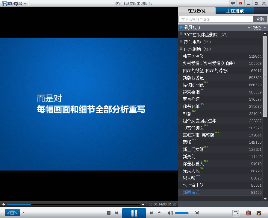
Task: Click the 查询 search button
Action: [260, 19]
